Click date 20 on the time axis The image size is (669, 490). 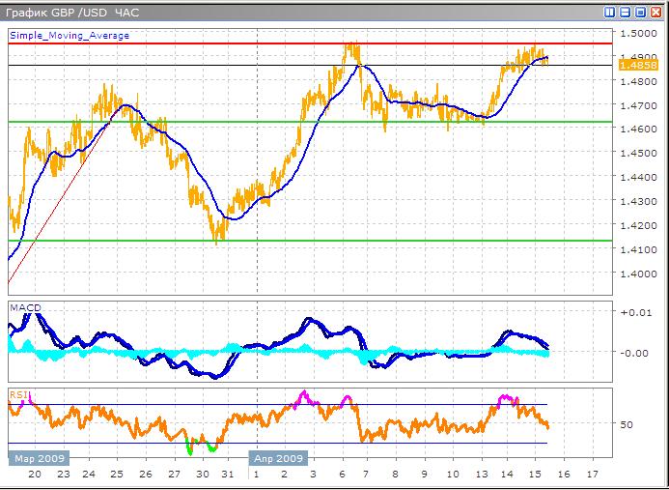tap(35, 475)
